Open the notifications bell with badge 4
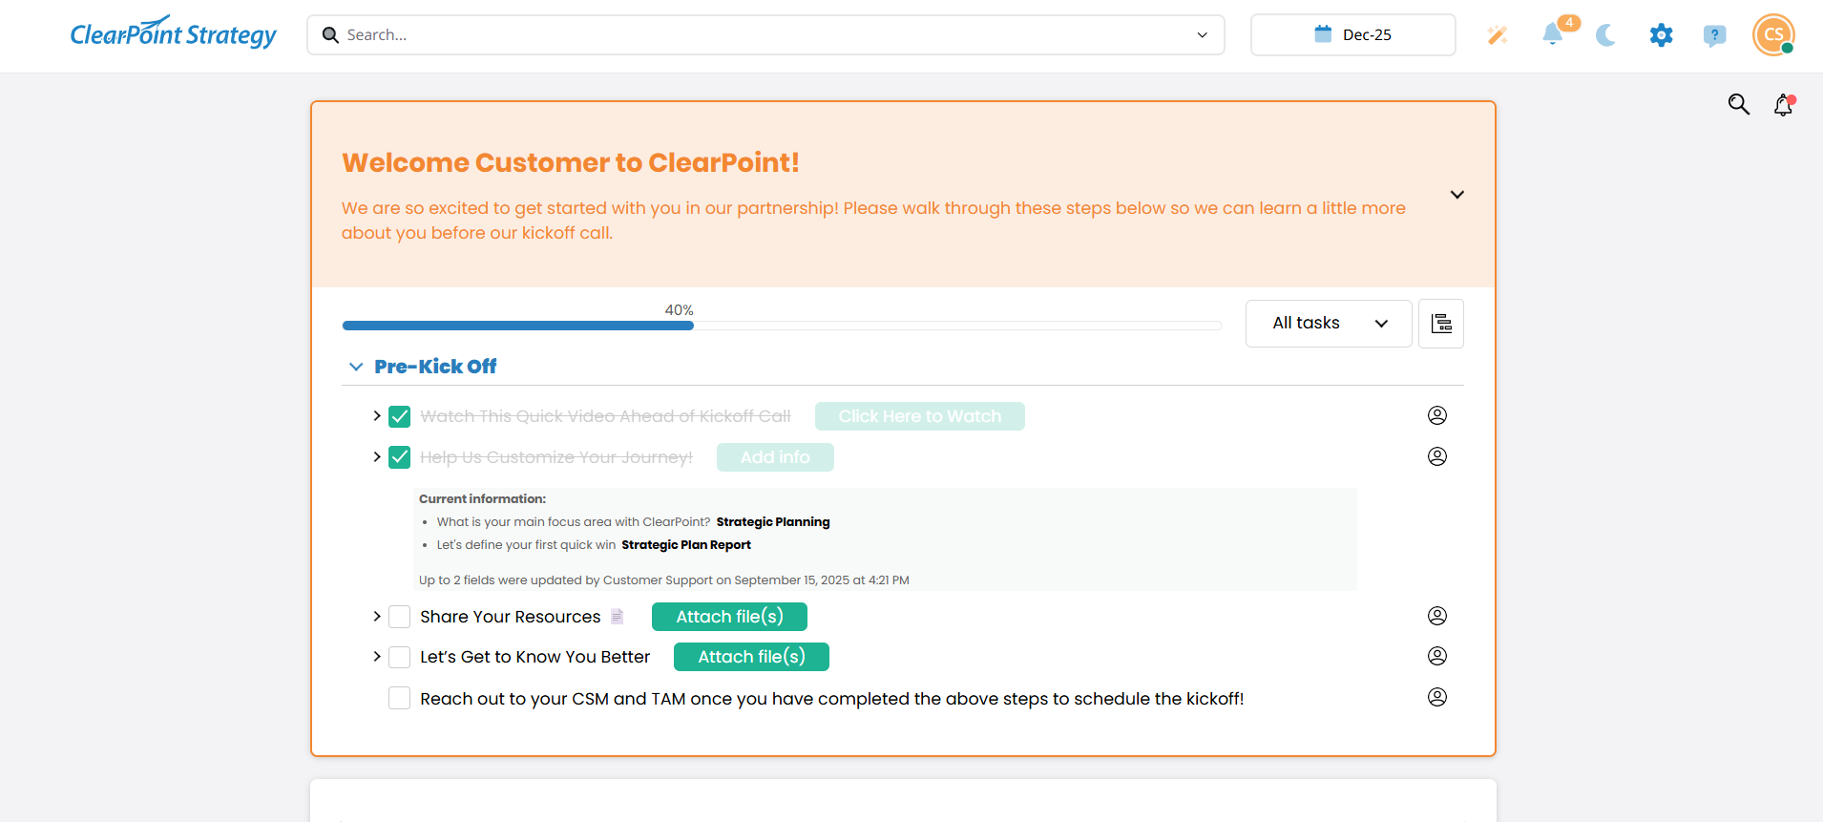 pos(1554,34)
